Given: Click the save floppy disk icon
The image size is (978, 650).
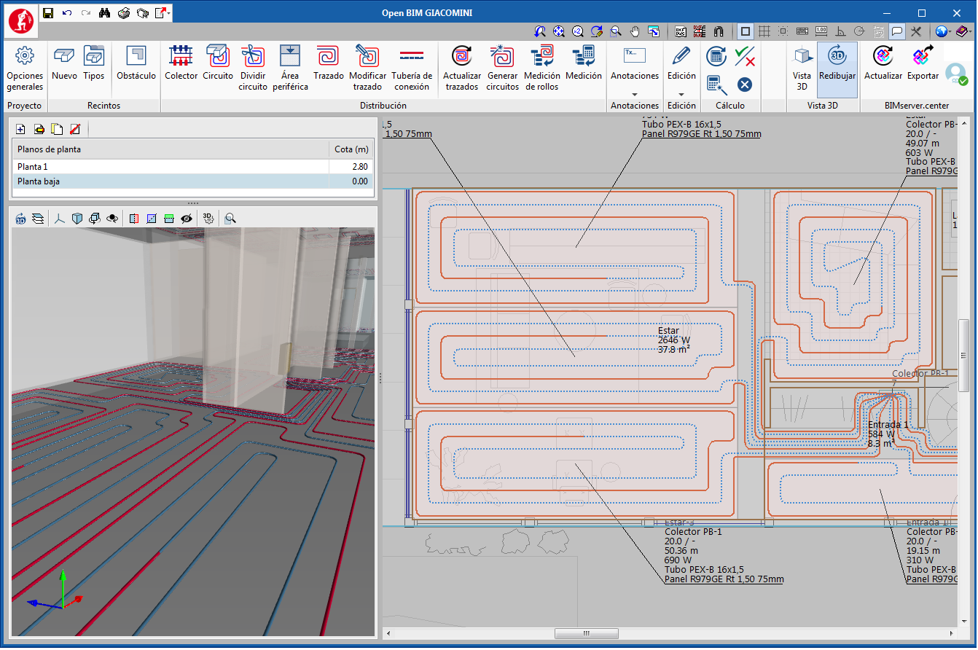Looking at the screenshot, I should [x=47, y=12].
